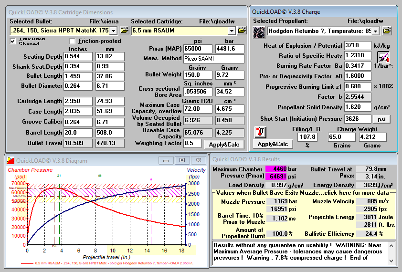
Task: Click QuickLOAD Diagram window icon
Action: coord(11,160)
